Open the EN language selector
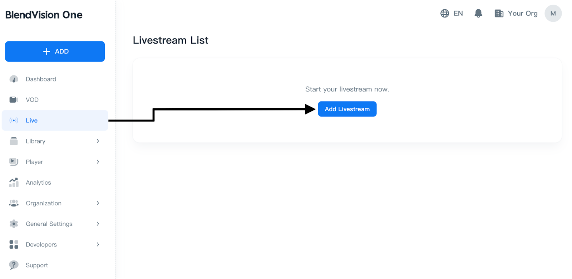 point(452,14)
